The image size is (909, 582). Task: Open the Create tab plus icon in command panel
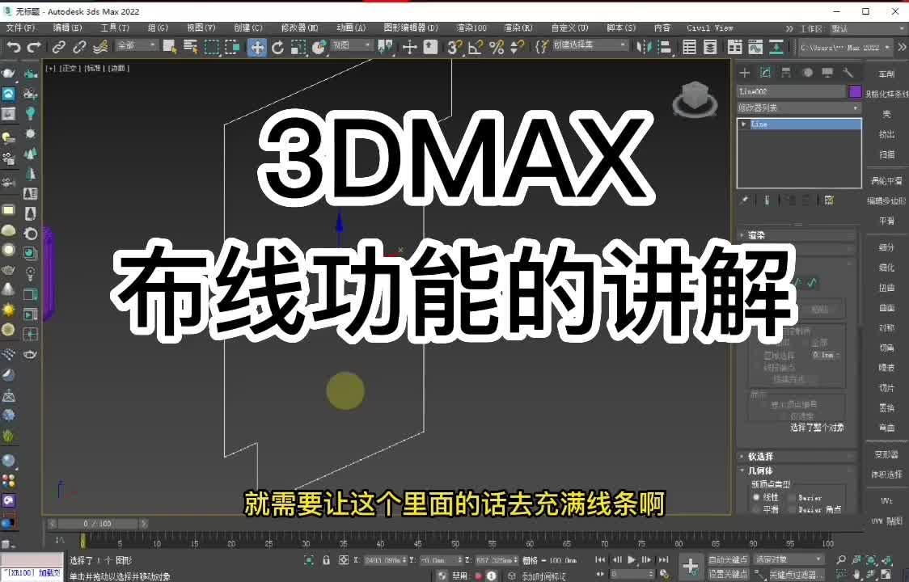tap(745, 73)
